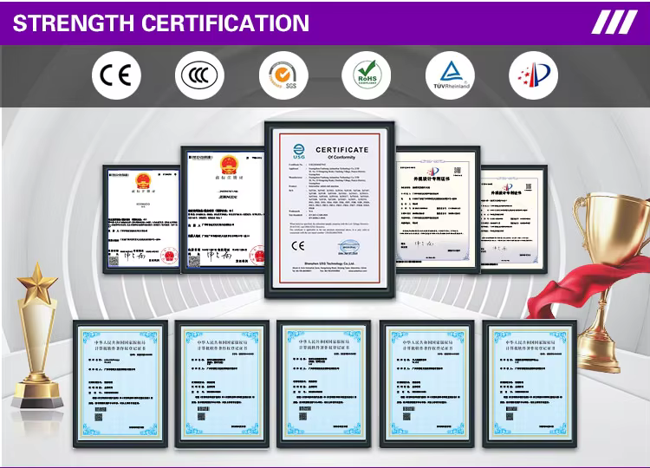The image size is (650, 468).
Task: Open the orange SGS certification icon
Action: click(283, 76)
